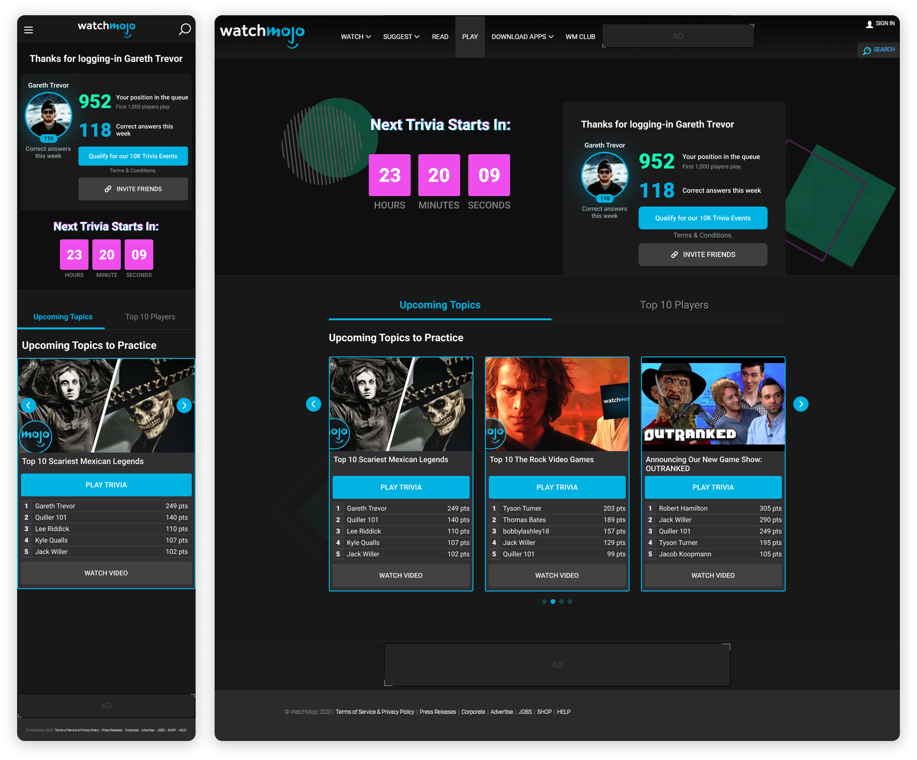Click the SEARCH link text

[884, 49]
